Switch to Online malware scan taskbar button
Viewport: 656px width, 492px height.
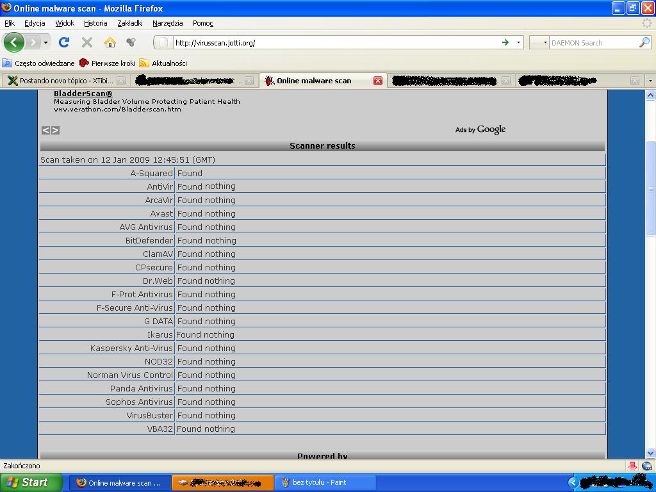click(120, 483)
